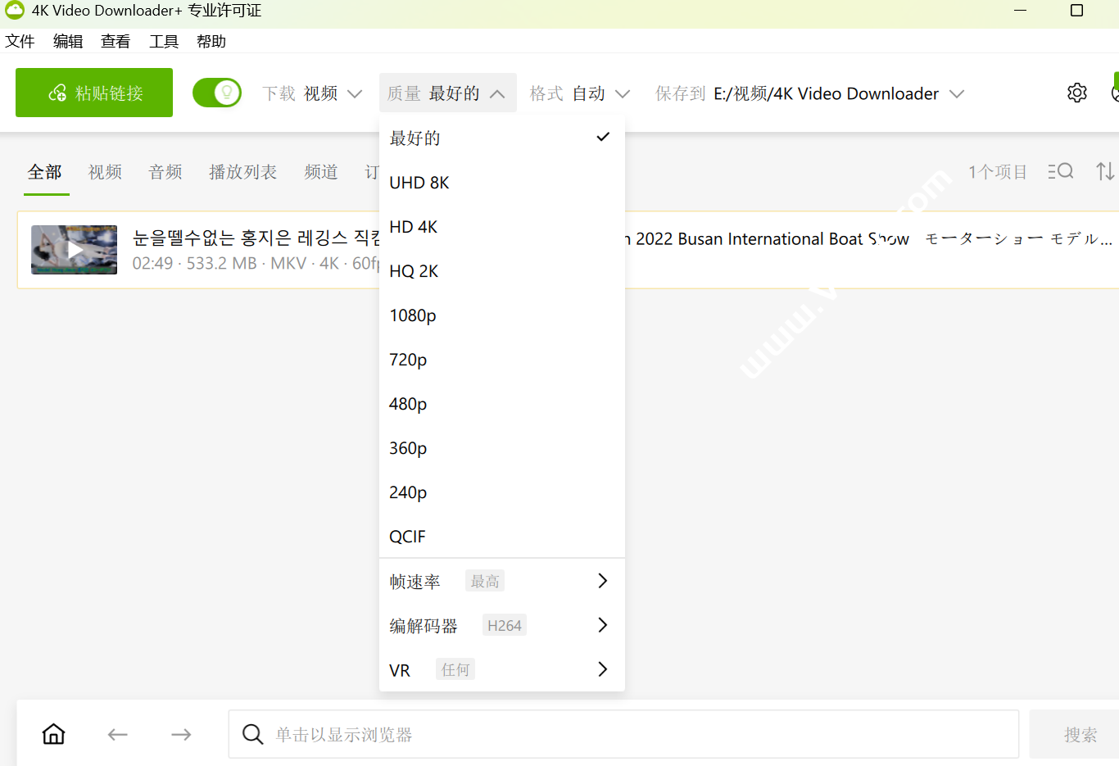Expand the VR submenu
This screenshot has height=766, width=1119.
[x=502, y=669]
